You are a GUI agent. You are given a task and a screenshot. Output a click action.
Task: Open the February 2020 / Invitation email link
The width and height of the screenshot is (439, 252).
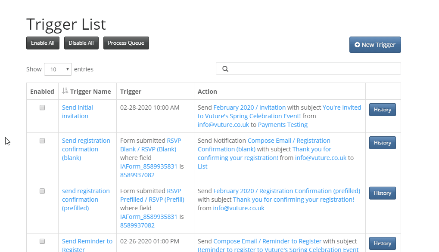(249, 108)
